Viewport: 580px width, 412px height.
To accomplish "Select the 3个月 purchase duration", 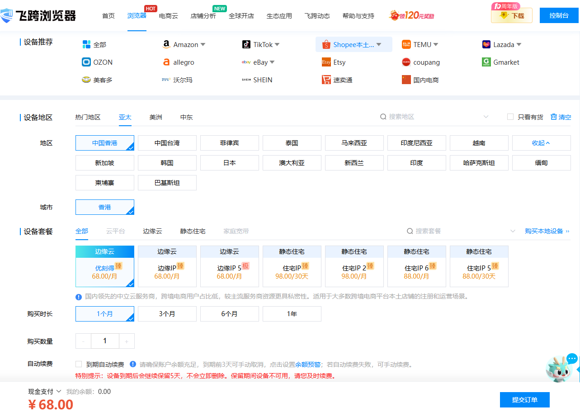I will [x=167, y=314].
